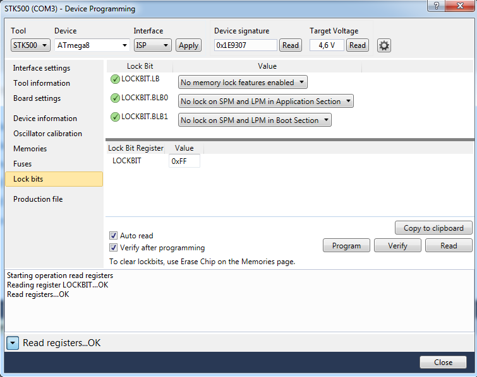
Task: Click the Device signature field 0x1E9307
Action: pos(246,45)
